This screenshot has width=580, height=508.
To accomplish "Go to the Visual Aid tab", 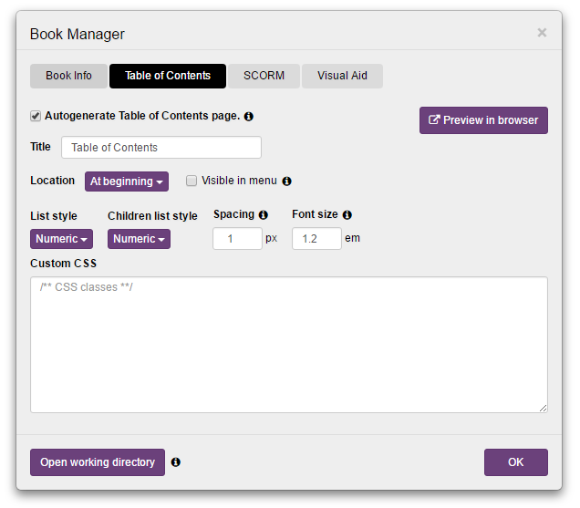I will pos(342,76).
